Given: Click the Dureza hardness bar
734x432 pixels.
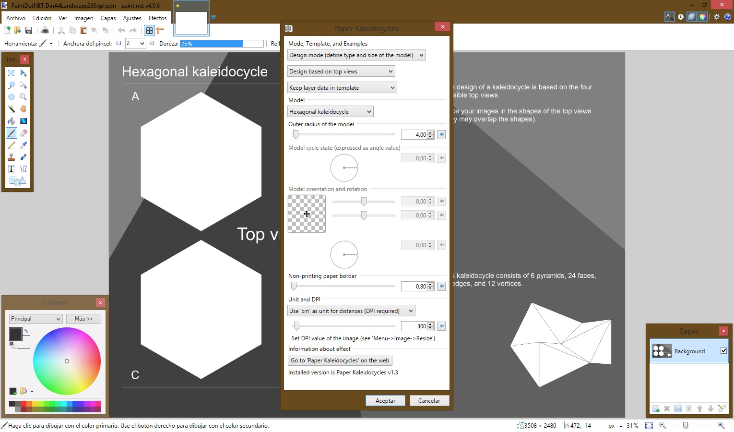Looking at the screenshot, I should pyautogui.click(x=222, y=44).
